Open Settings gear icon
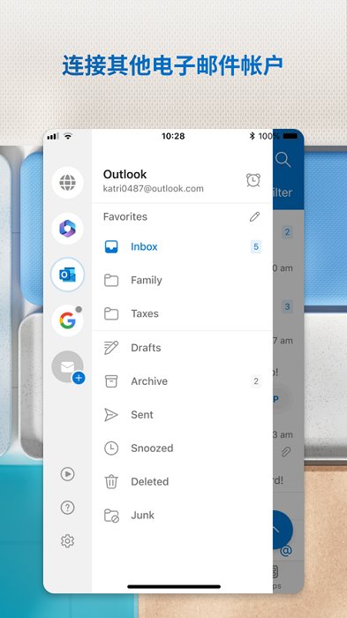The height and width of the screenshot is (618, 347). pyautogui.click(x=67, y=540)
